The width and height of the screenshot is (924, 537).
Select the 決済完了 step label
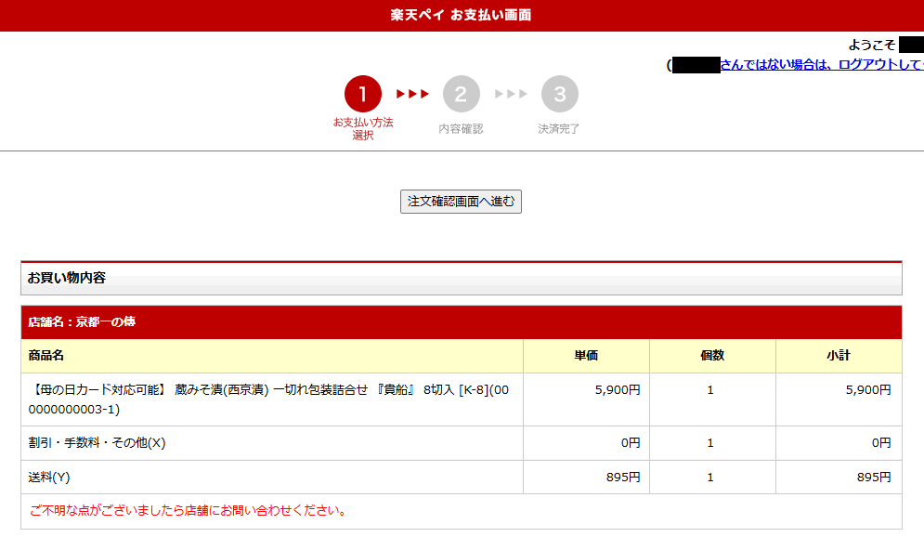[x=559, y=129]
